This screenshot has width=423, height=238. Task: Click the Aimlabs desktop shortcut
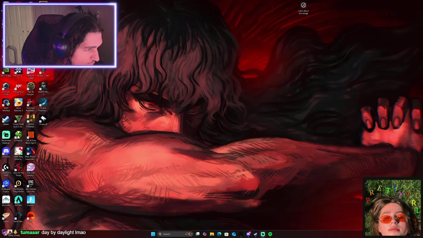pos(18,201)
